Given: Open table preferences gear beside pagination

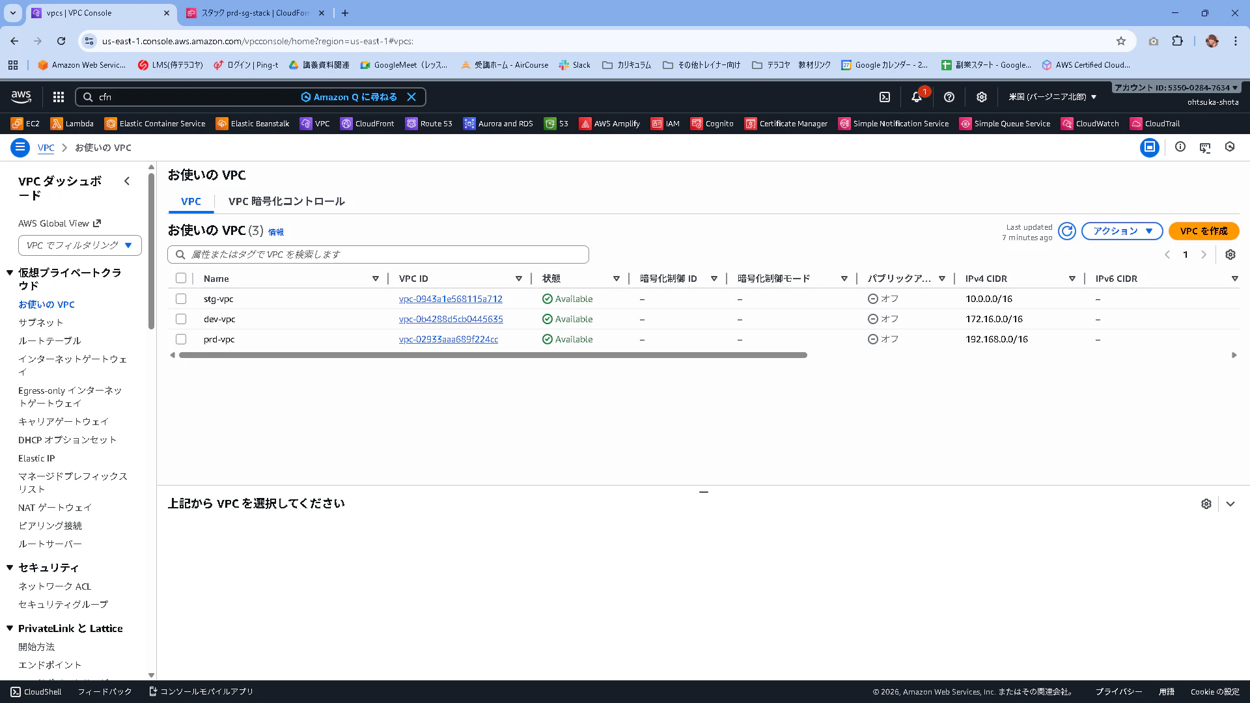Looking at the screenshot, I should tap(1230, 255).
